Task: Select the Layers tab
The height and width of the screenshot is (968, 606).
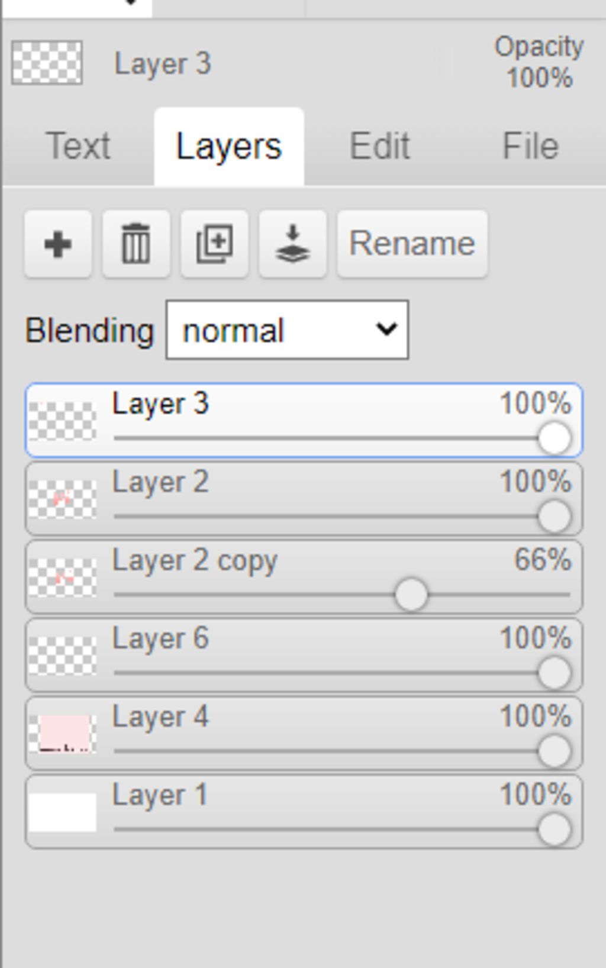Action: tap(229, 146)
